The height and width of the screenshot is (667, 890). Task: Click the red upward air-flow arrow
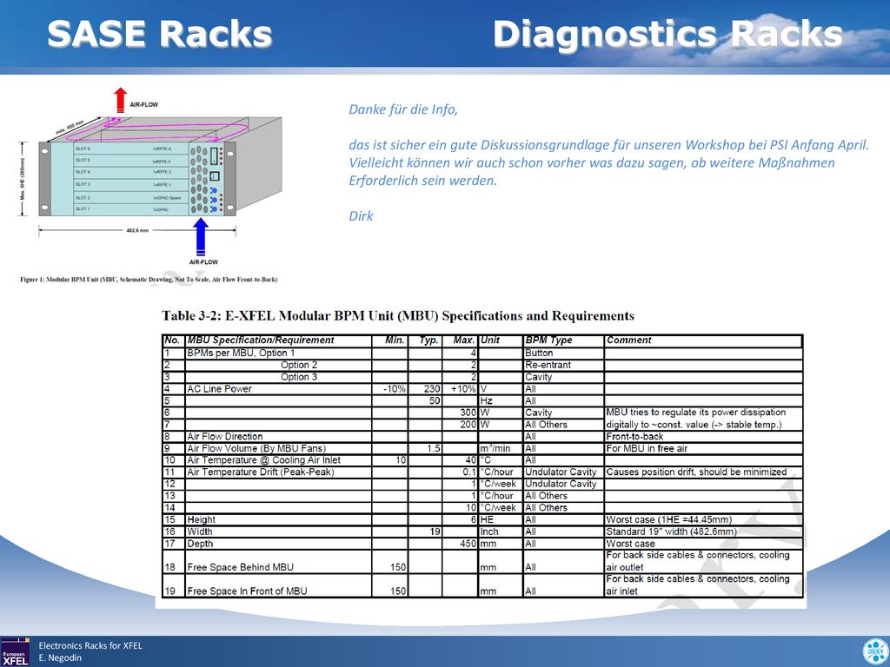click(x=120, y=101)
